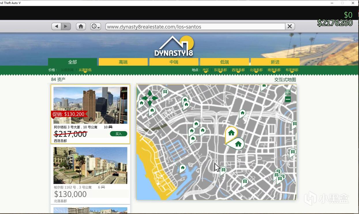The width and height of the screenshot is (359, 214).
Task: Zoom in the map with plus icon
Action: (288, 92)
